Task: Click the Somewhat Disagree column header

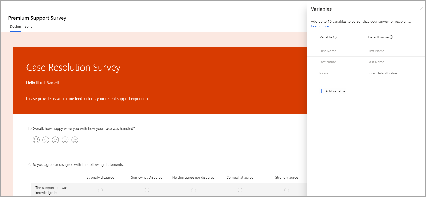Action: pos(147,177)
